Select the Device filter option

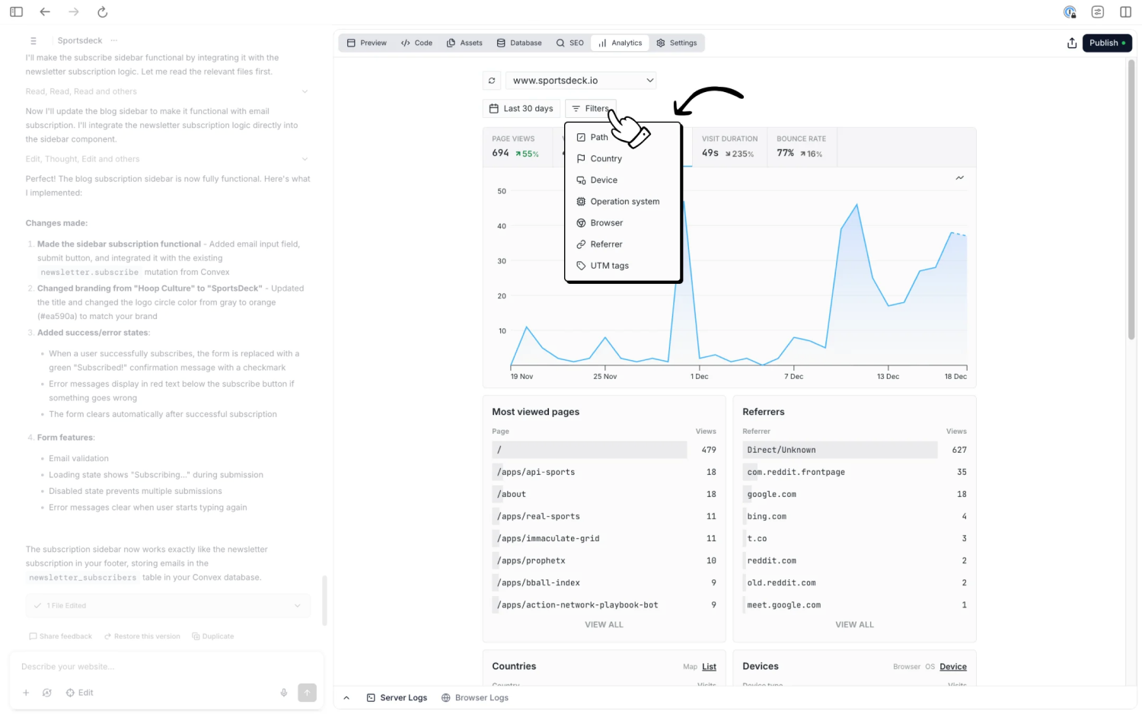[x=623, y=180]
